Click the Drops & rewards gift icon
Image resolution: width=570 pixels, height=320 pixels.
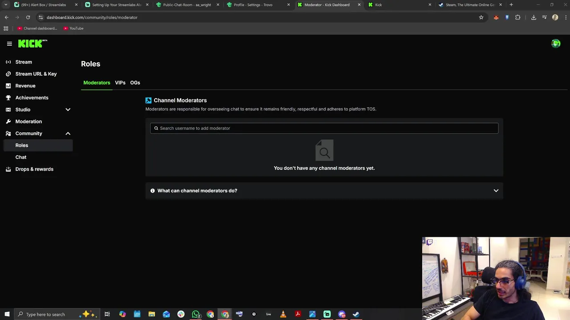click(x=8, y=169)
